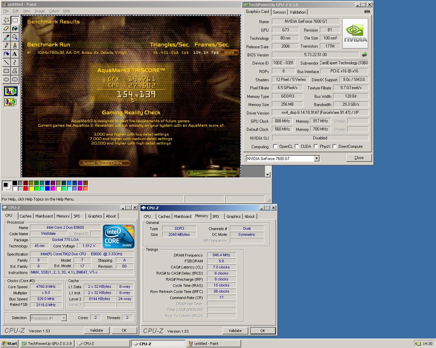Click OK in right CPU-Z memory window

coord(263,331)
